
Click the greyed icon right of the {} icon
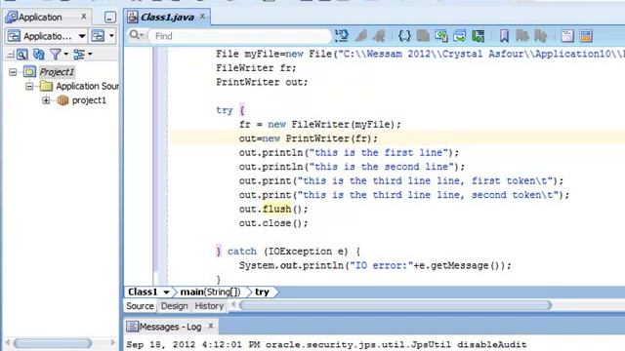pyautogui.click(x=423, y=36)
